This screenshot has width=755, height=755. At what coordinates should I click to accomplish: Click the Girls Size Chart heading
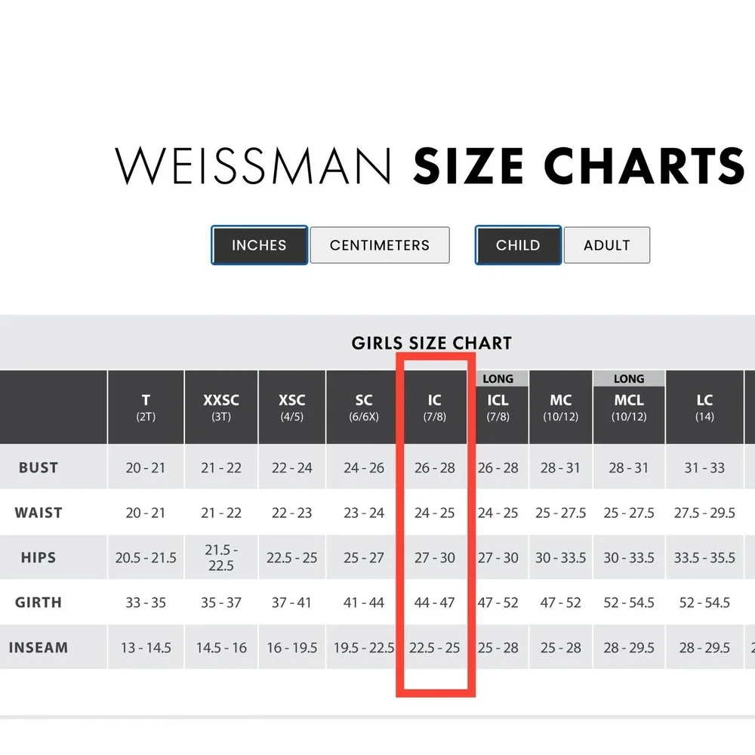[432, 343]
